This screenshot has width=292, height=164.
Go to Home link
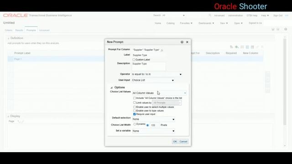click(x=158, y=23)
